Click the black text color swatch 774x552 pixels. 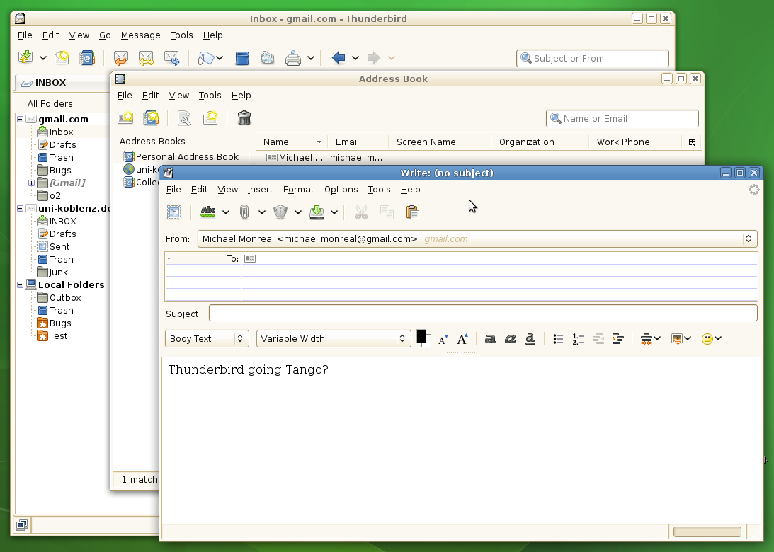tap(421, 336)
